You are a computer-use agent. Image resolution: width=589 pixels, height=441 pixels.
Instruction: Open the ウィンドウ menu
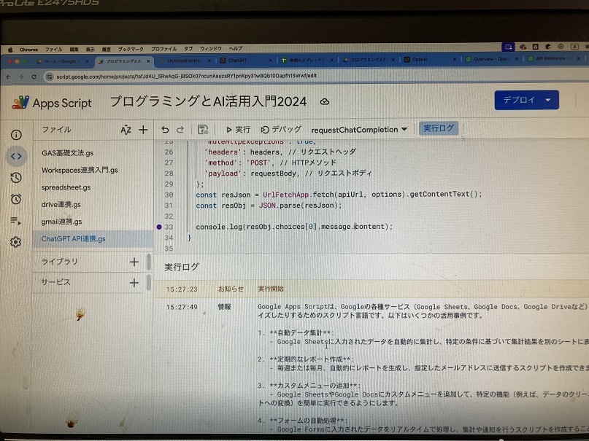tap(211, 49)
